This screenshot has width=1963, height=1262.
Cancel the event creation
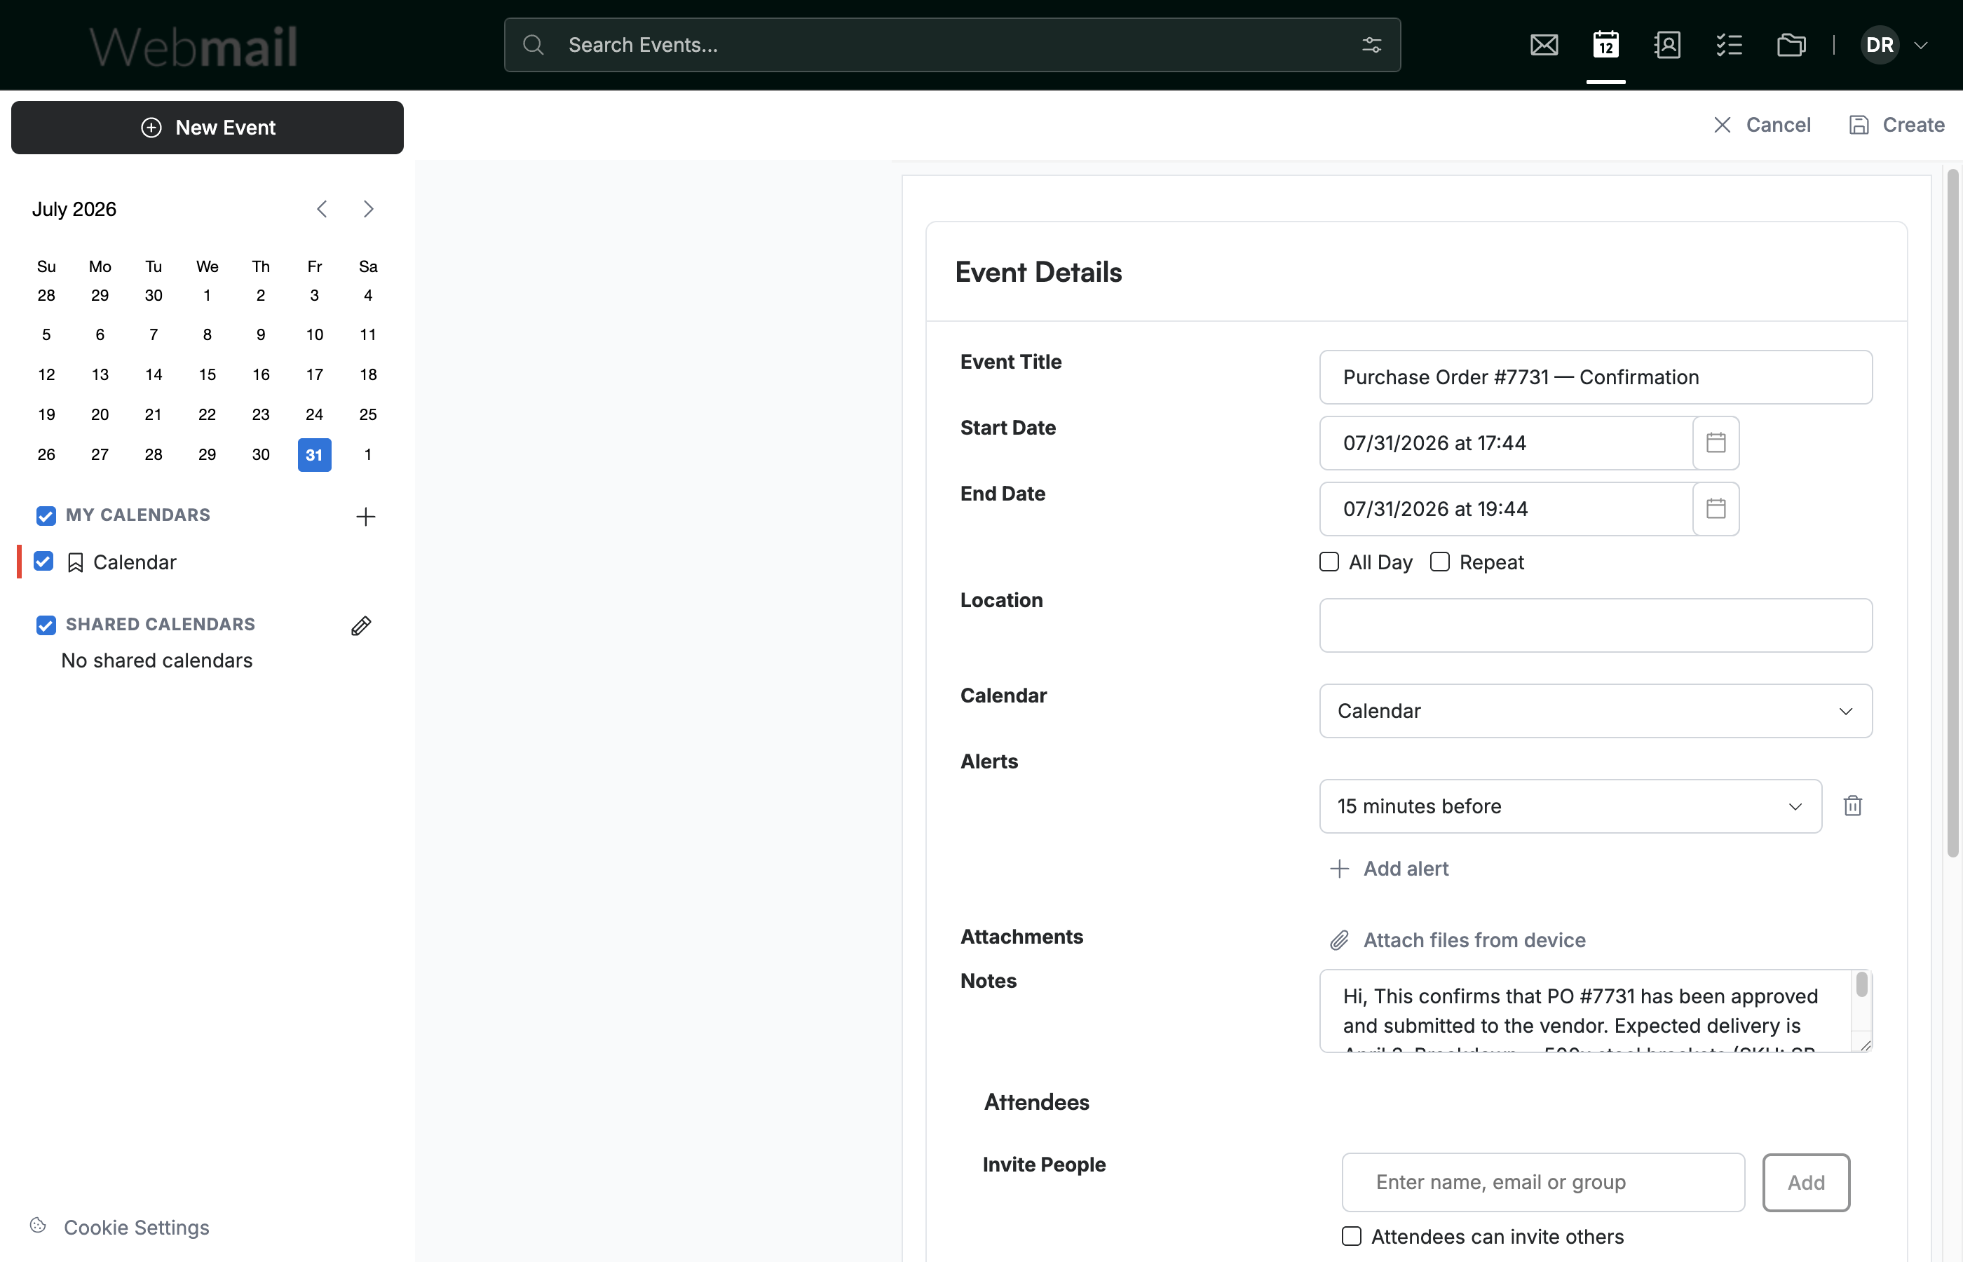[1762, 125]
